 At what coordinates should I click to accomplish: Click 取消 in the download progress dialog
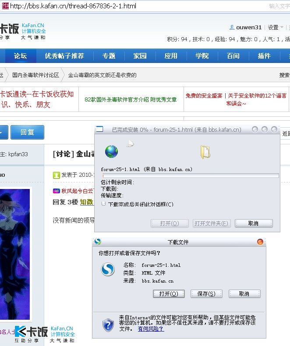point(254,224)
